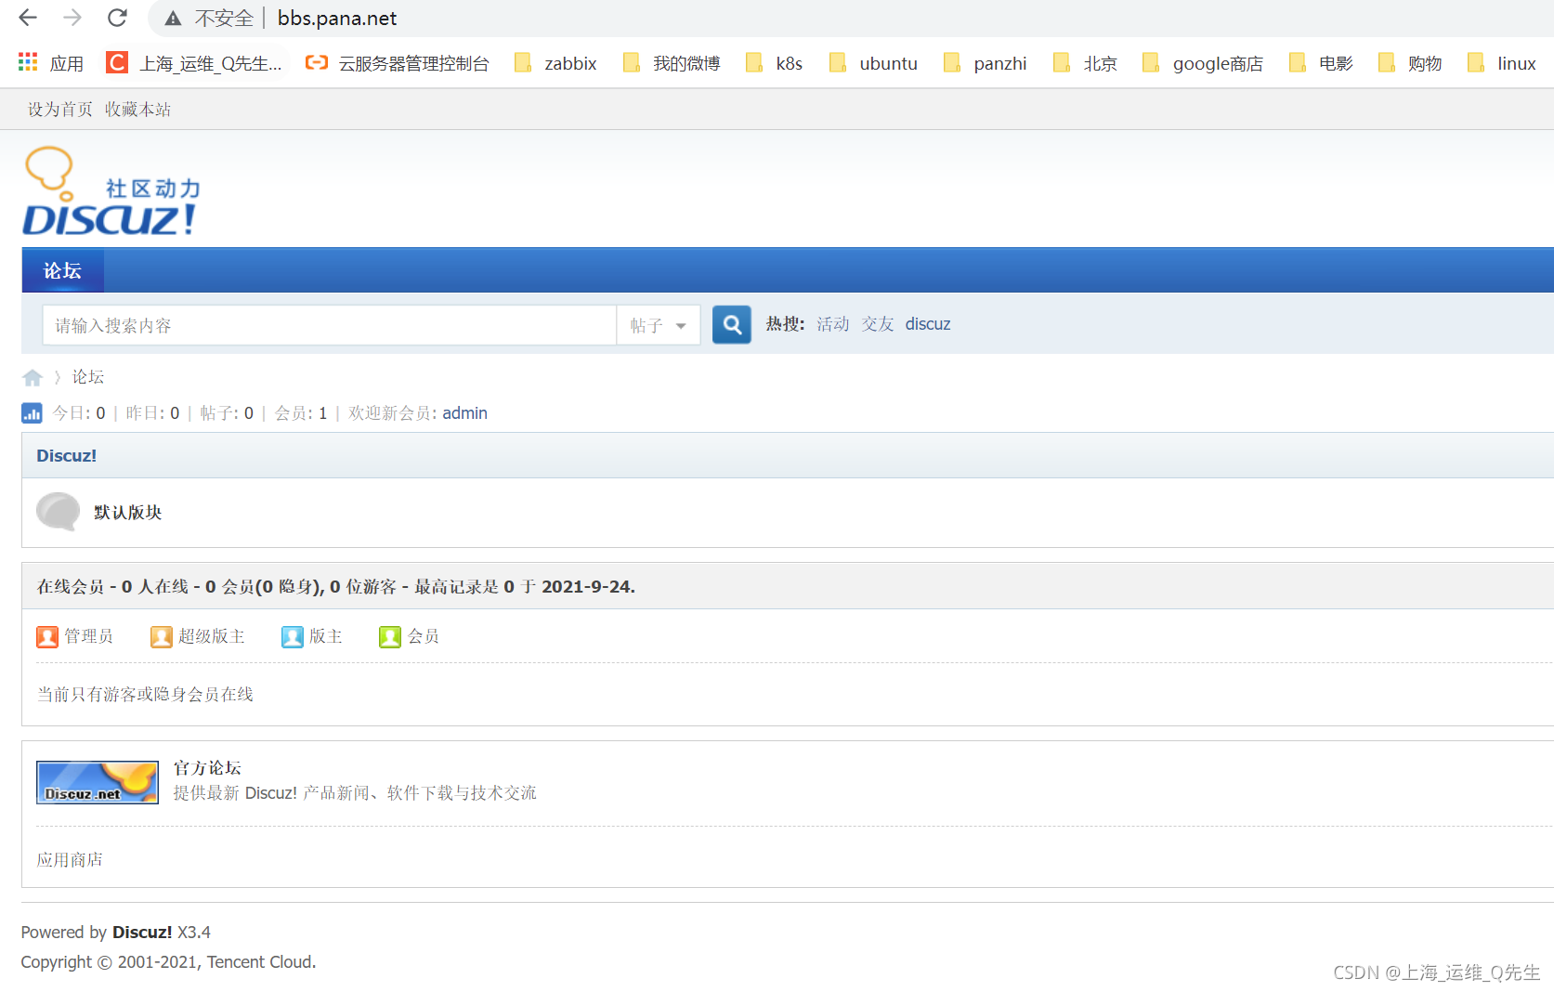The width and height of the screenshot is (1554, 992).
Task: Click the browser back arrow
Action: (28, 18)
